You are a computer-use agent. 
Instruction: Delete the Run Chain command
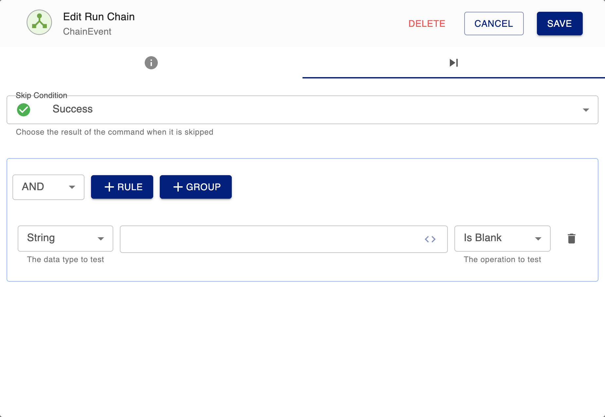pos(427,23)
